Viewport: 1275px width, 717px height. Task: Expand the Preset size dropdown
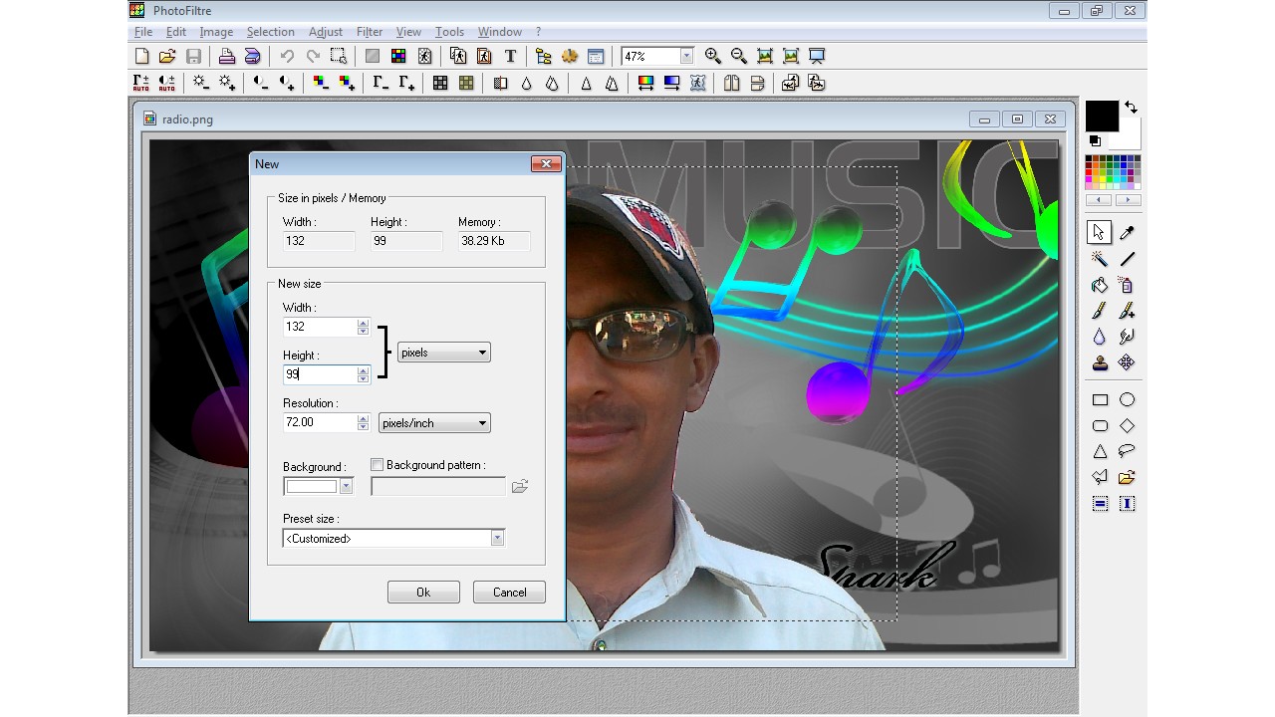point(497,538)
